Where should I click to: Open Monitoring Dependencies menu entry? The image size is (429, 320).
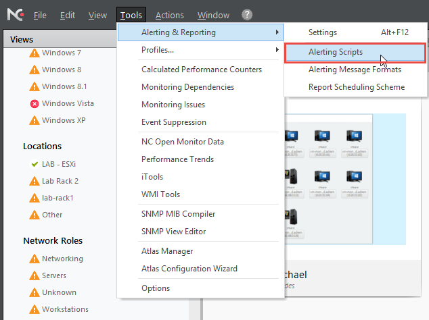click(187, 87)
